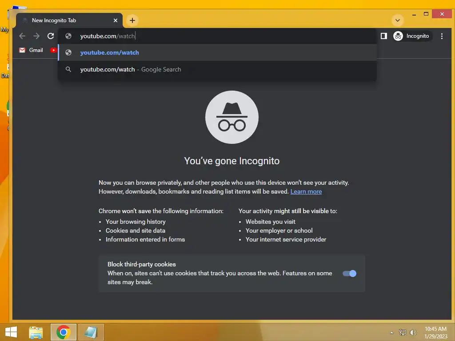The width and height of the screenshot is (455, 341).
Task: Click the search magnifier icon in suggestions
Action: click(x=68, y=69)
